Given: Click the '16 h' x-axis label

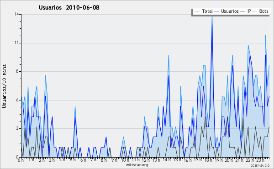Looking at the screenshot, I should tap(187, 160).
